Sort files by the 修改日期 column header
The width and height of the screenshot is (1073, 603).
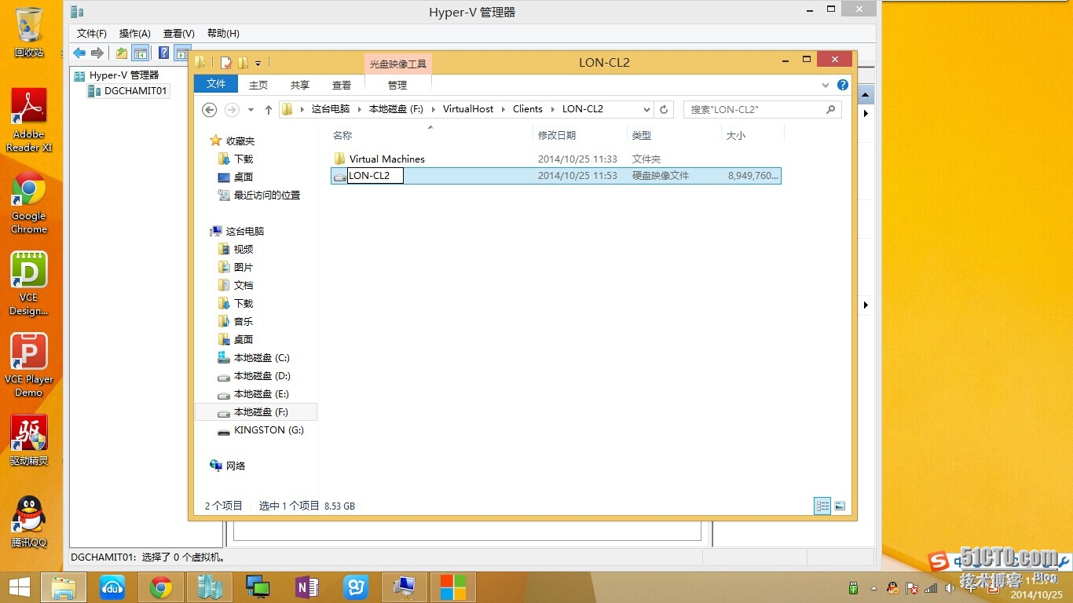pyautogui.click(x=557, y=135)
